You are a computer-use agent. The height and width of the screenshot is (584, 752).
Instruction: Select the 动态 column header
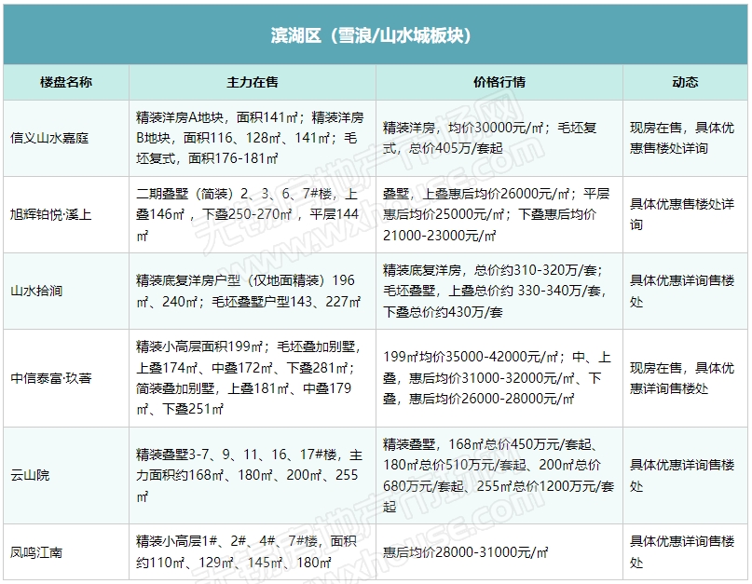[x=685, y=82]
